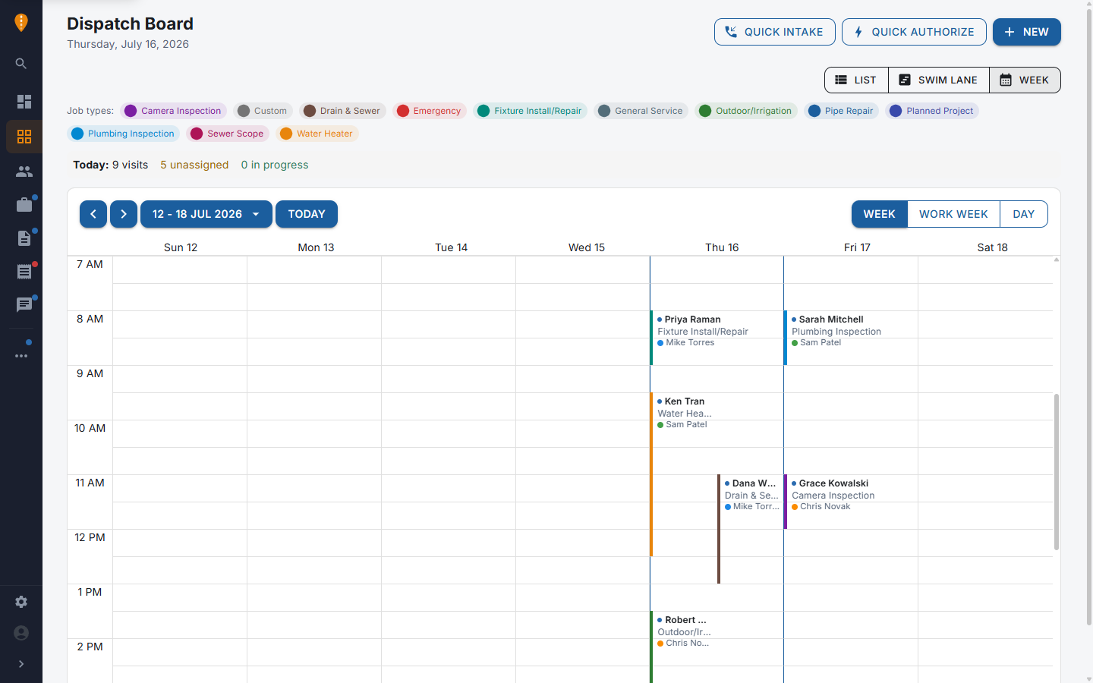Open Dana W... Drain & Sewer visit
The image size is (1093, 683).
coord(750,529)
